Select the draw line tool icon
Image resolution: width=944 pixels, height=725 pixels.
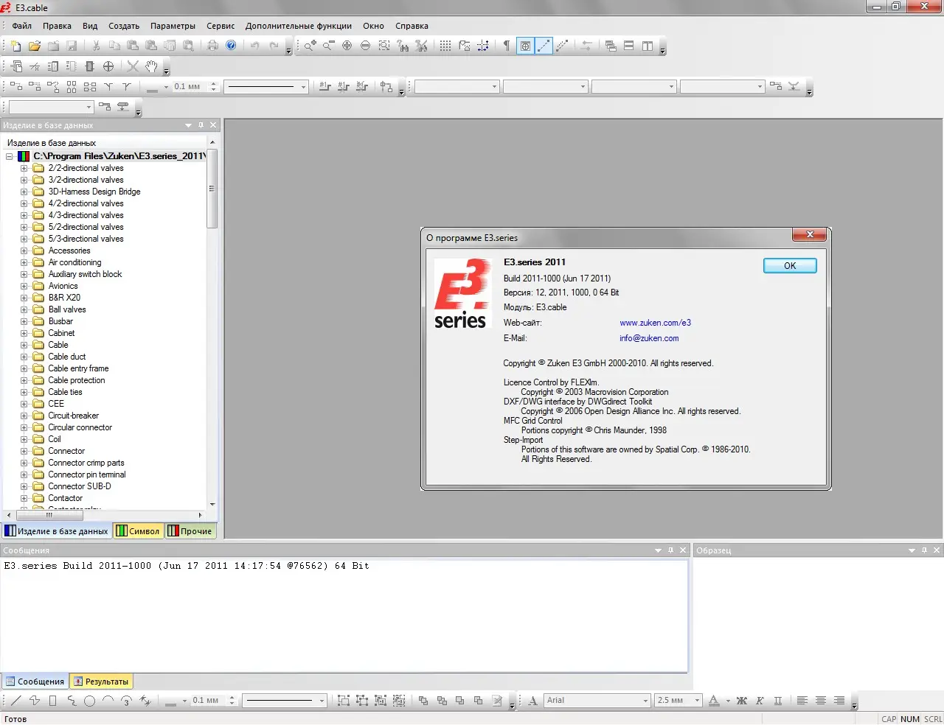[x=16, y=701]
